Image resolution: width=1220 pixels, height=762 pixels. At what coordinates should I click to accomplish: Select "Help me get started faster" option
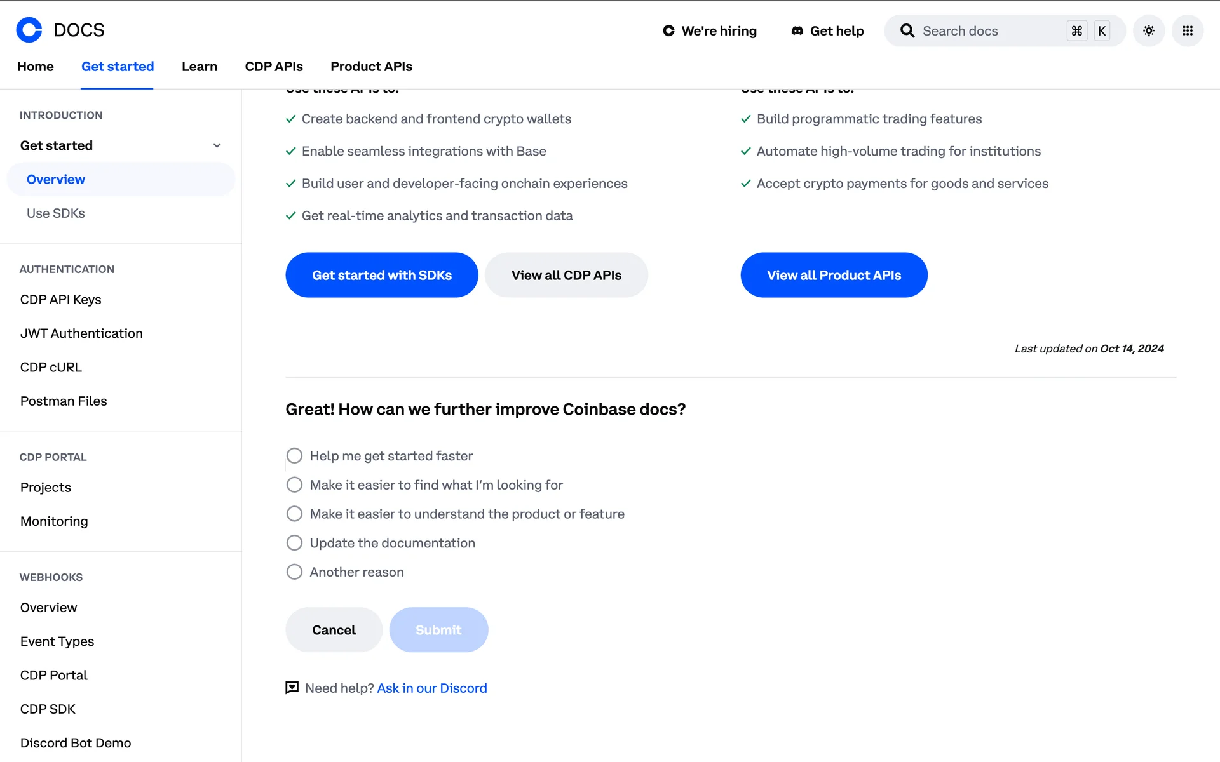click(x=294, y=456)
